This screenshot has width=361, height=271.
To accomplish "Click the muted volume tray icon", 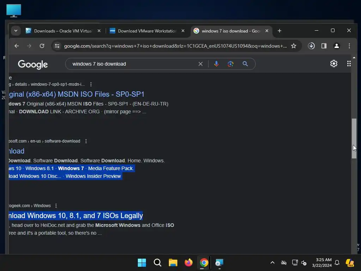I will [x=304, y=263].
